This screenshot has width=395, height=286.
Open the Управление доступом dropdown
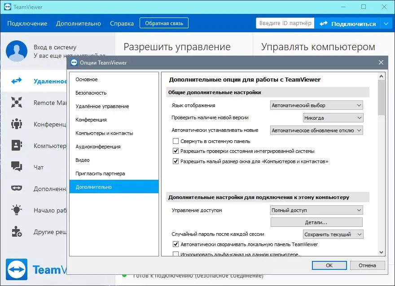tap(316, 210)
